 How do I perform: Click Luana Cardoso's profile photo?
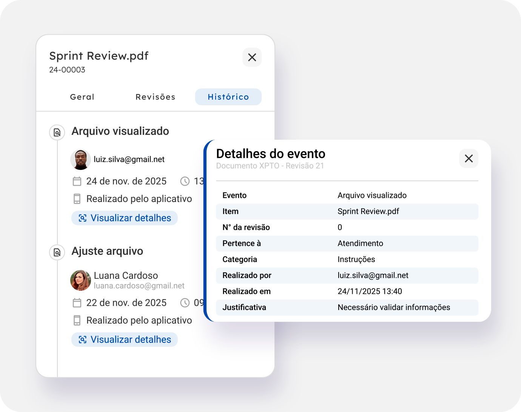(x=80, y=280)
